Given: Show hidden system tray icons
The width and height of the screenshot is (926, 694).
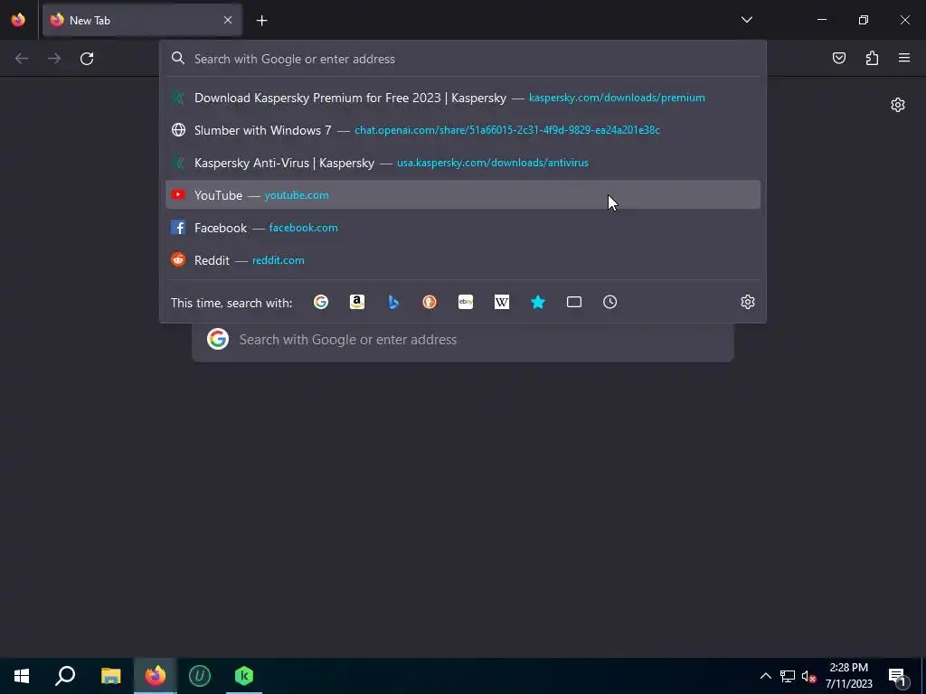Looking at the screenshot, I should 765,676.
